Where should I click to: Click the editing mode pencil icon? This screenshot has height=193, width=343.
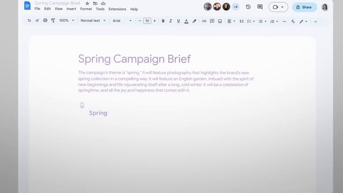tap(301, 21)
